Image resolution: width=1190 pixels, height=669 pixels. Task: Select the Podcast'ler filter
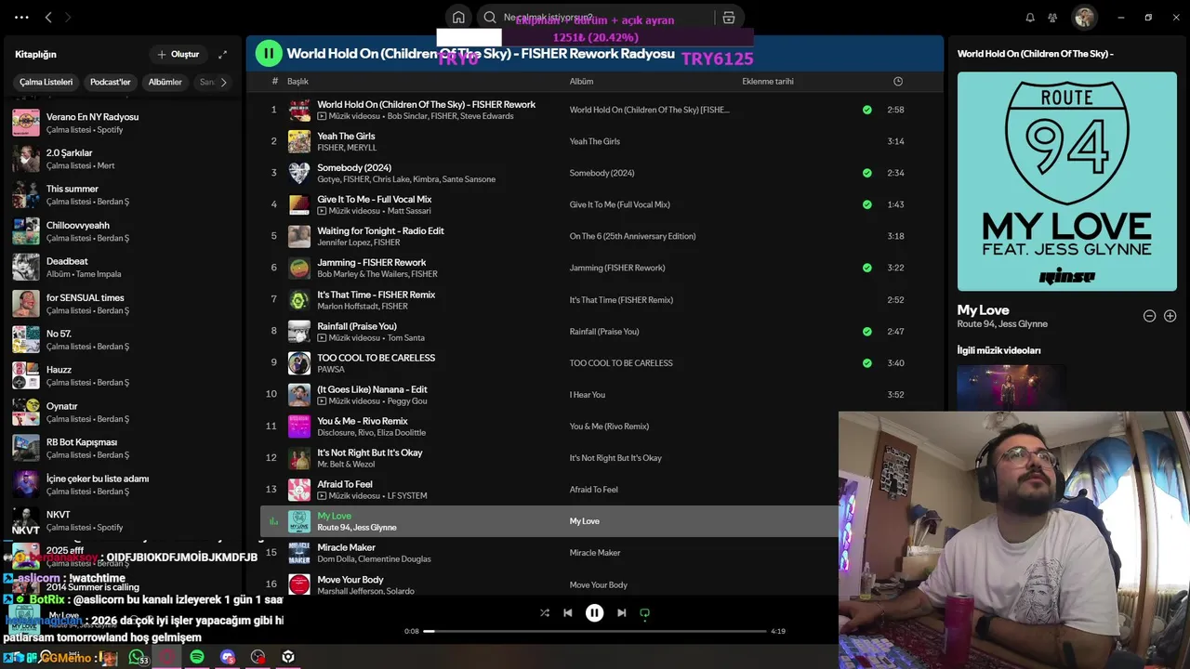pos(110,82)
